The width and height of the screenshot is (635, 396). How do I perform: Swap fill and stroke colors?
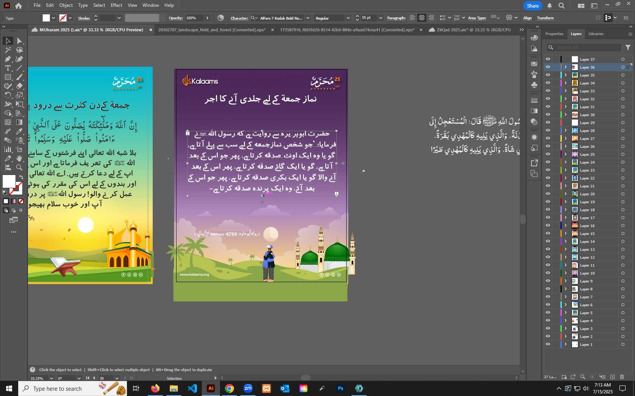21,177
